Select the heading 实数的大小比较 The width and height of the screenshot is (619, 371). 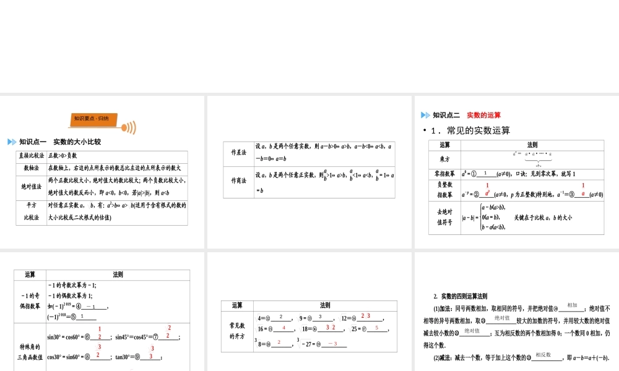click(x=77, y=142)
